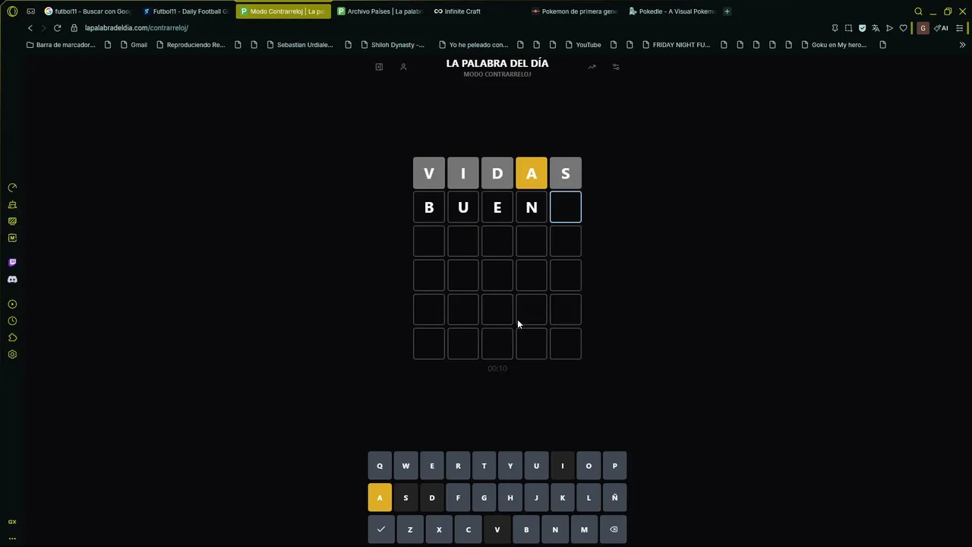Open the Reproduciendo Re... bookmark

tap(191, 45)
